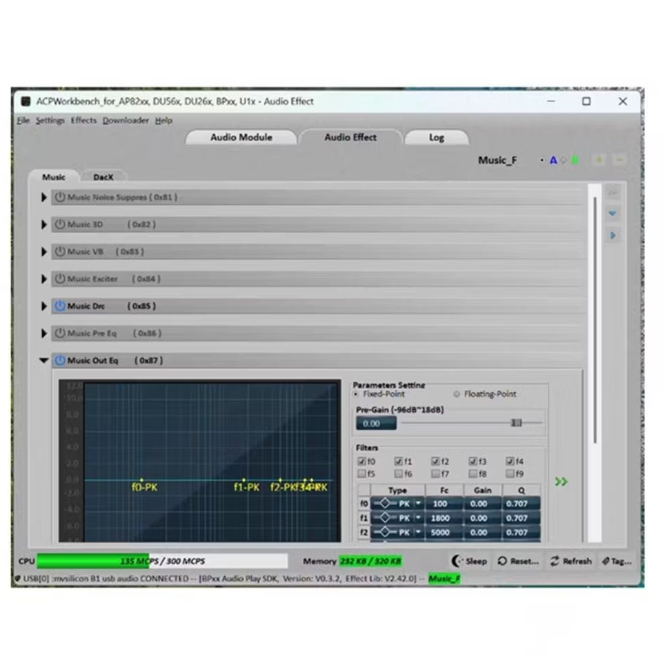The width and height of the screenshot is (665, 665).
Task: Click the f0 Fc value 100
Action: [444, 504]
